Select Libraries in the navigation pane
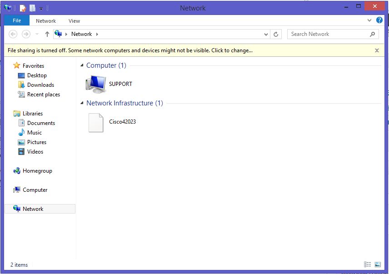The width and height of the screenshot is (389, 274). point(33,114)
